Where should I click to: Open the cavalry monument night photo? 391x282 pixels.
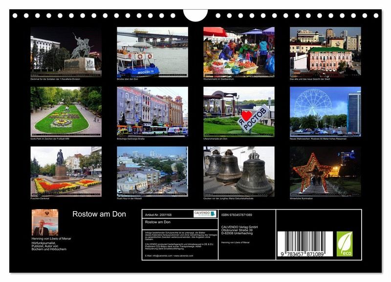pyautogui.click(x=66, y=52)
